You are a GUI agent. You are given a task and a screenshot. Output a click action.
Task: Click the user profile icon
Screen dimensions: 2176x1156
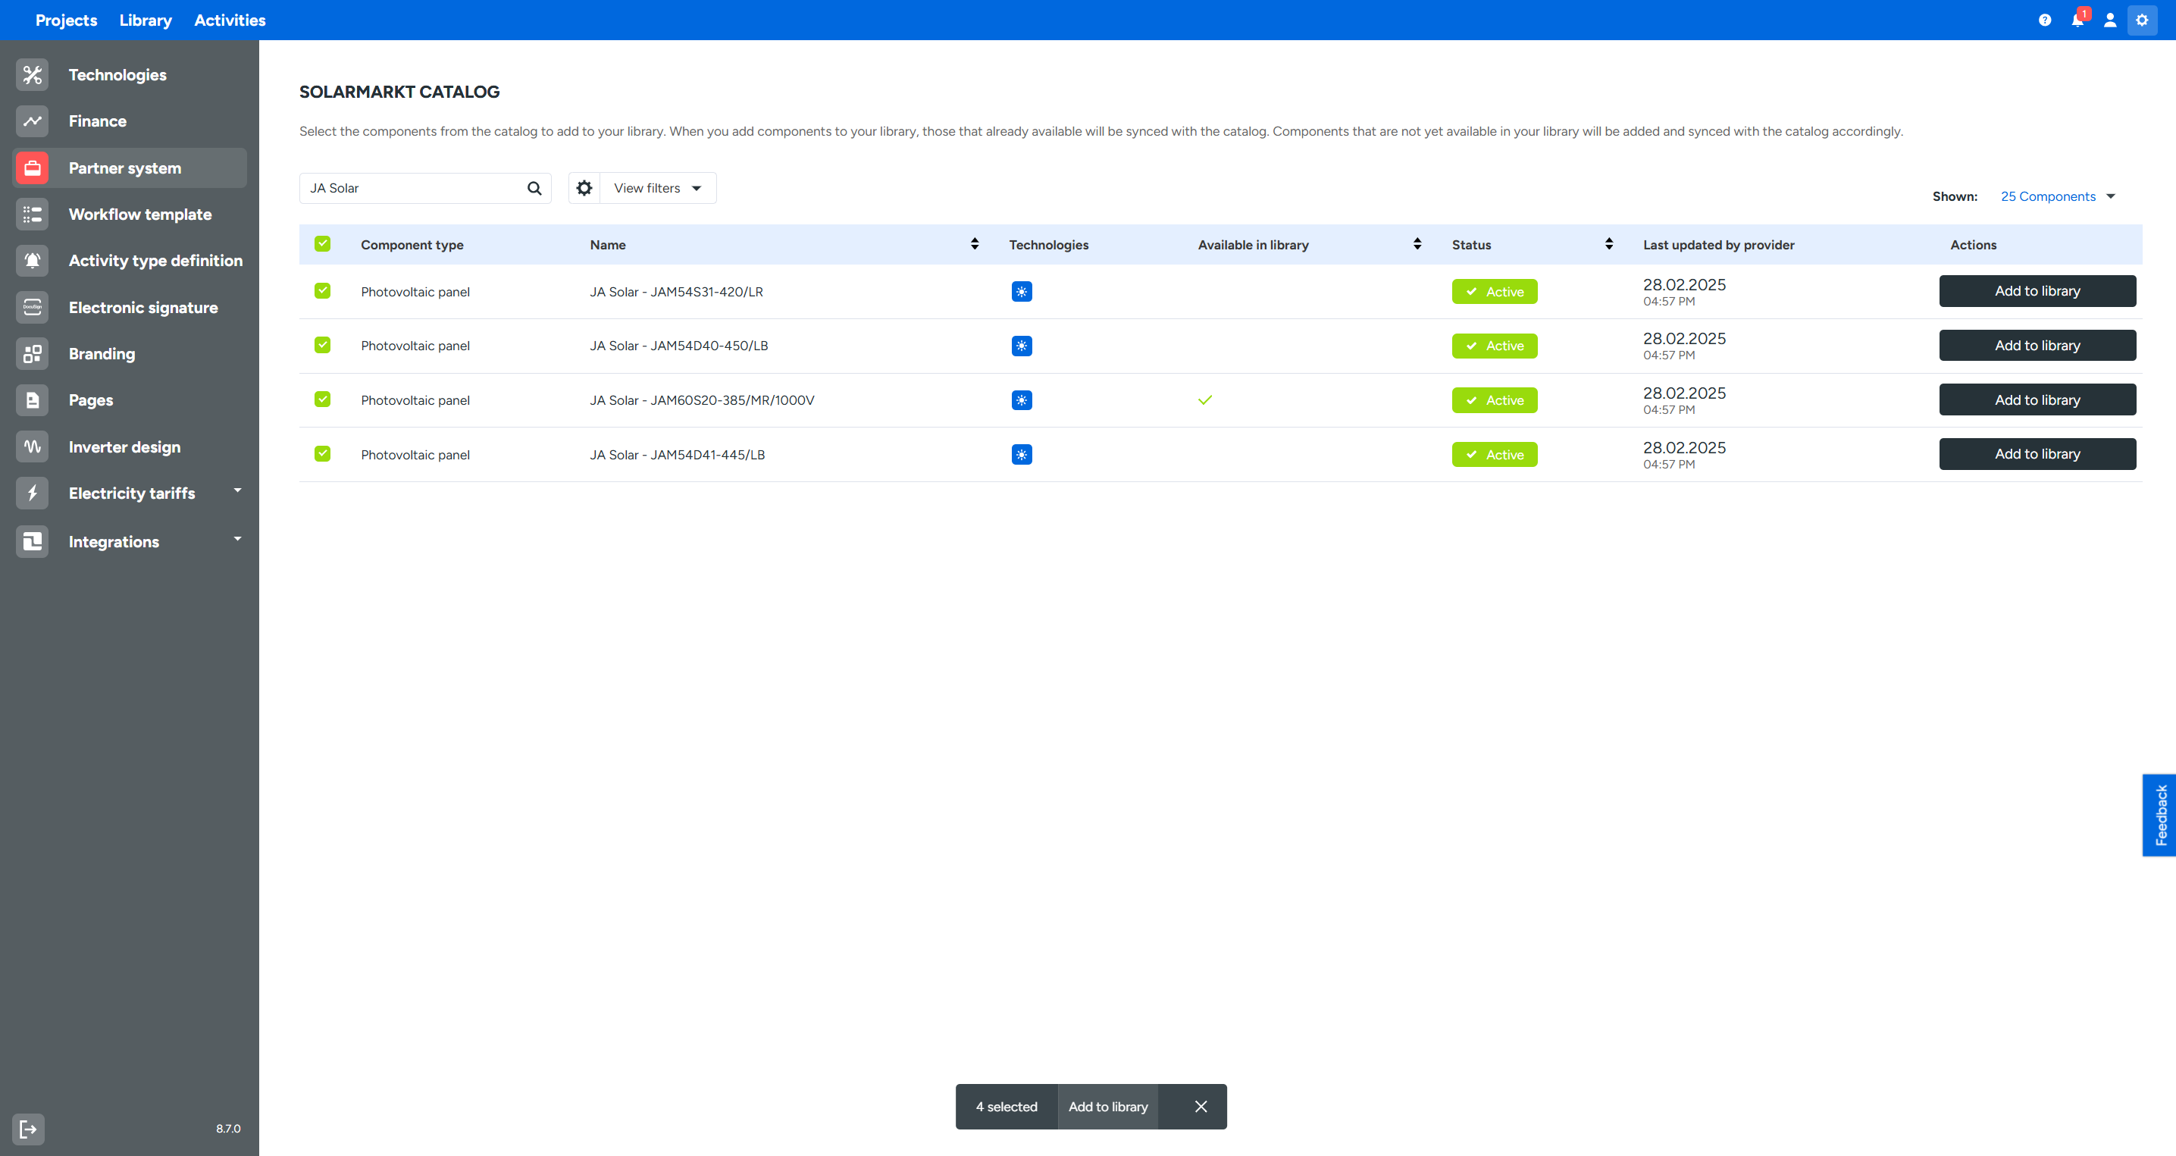[2109, 20]
